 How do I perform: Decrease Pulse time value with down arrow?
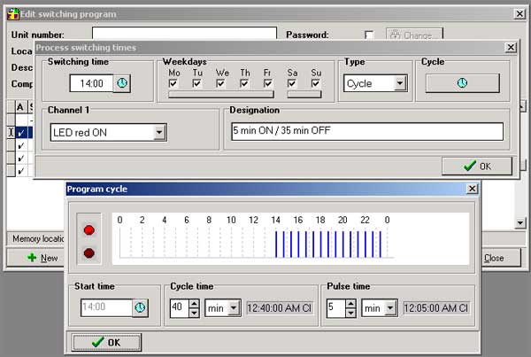pos(350,312)
